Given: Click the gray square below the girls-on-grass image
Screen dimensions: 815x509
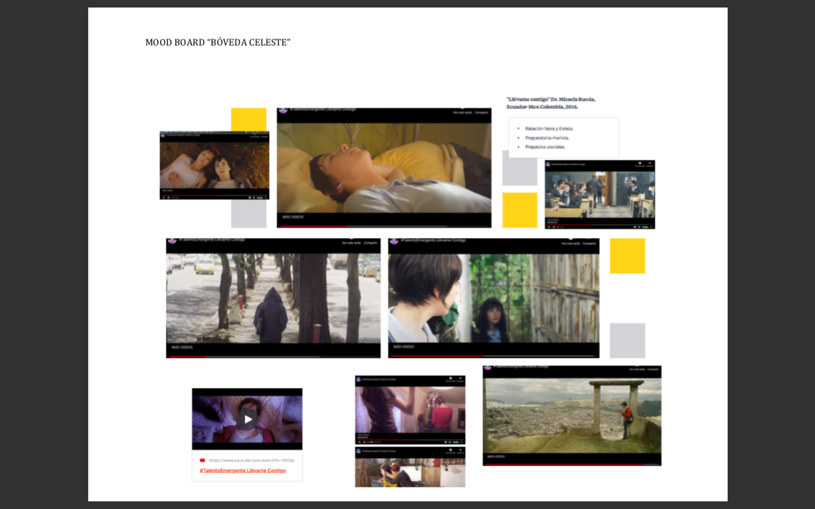Looking at the screenshot, I should click(248, 214).
